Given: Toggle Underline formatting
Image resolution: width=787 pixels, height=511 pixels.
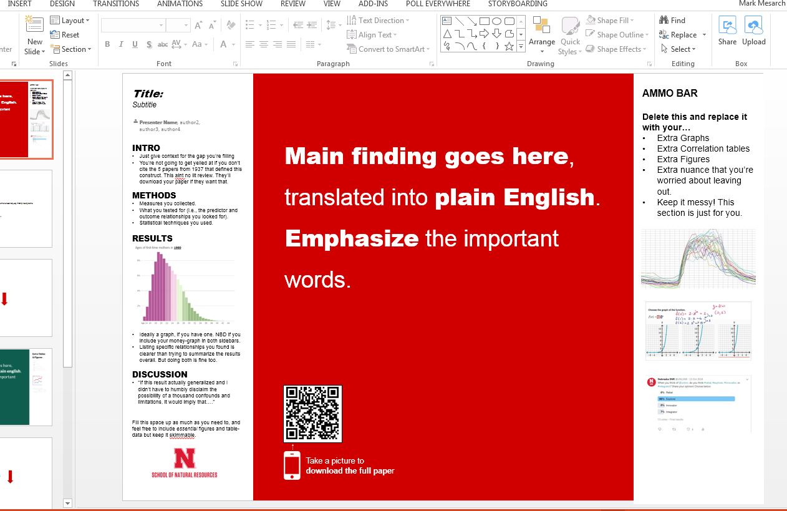Looking at the screenshot, I should (135, 44).
